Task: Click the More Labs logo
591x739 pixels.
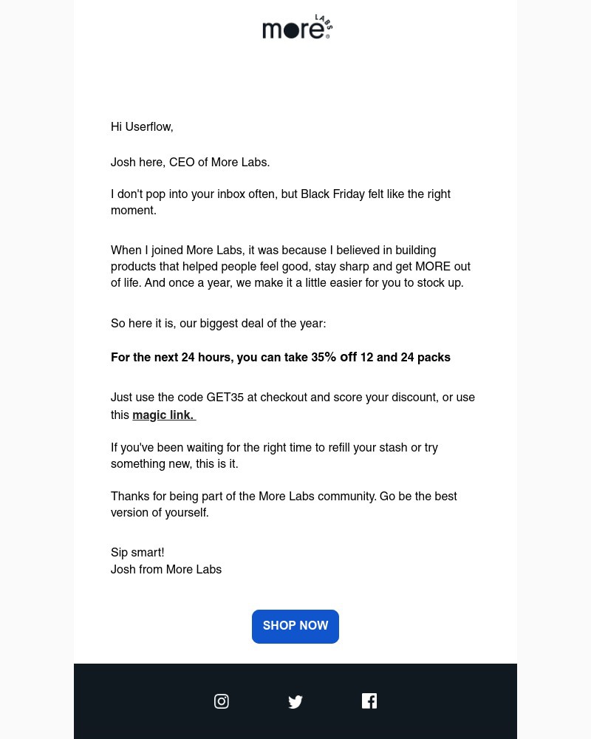Action: click(297, 27)
